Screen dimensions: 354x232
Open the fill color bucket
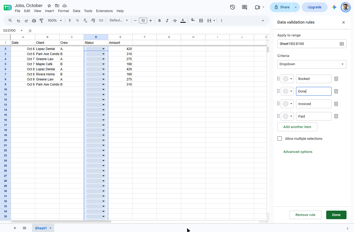pyautogui.click(x=193, y=21)
